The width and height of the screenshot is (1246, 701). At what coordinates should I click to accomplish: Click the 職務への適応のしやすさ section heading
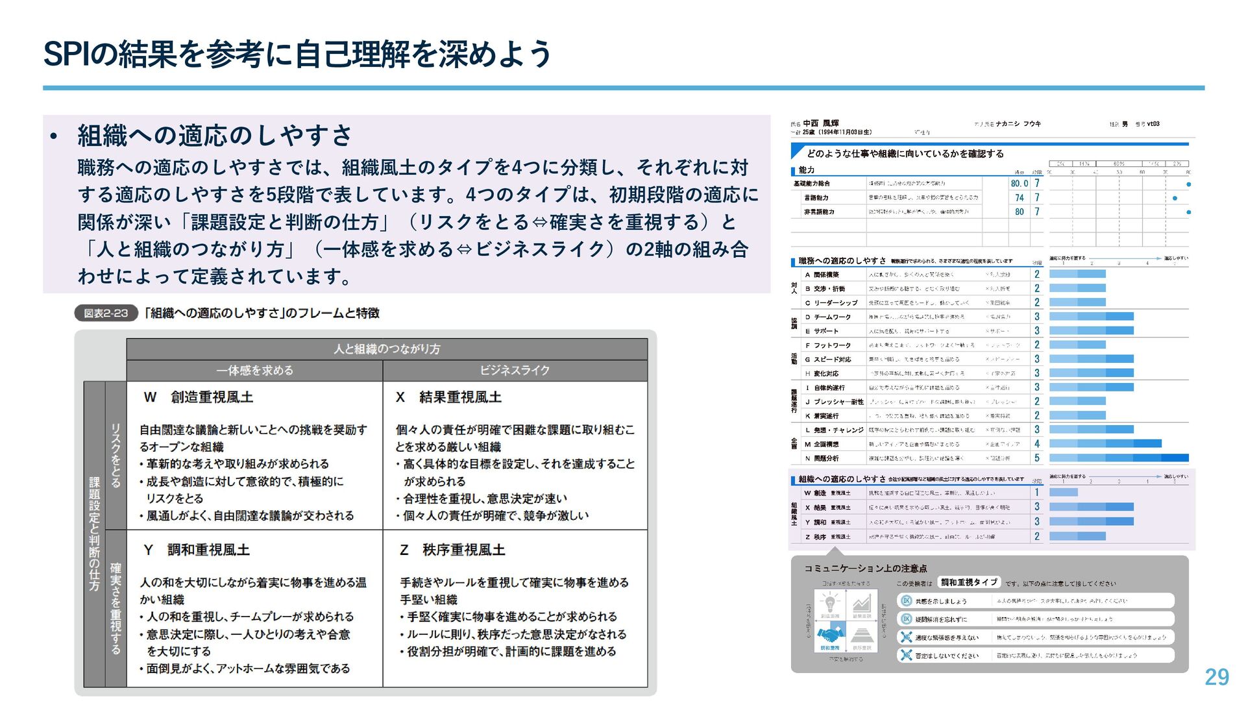click(x=842, y=261)
